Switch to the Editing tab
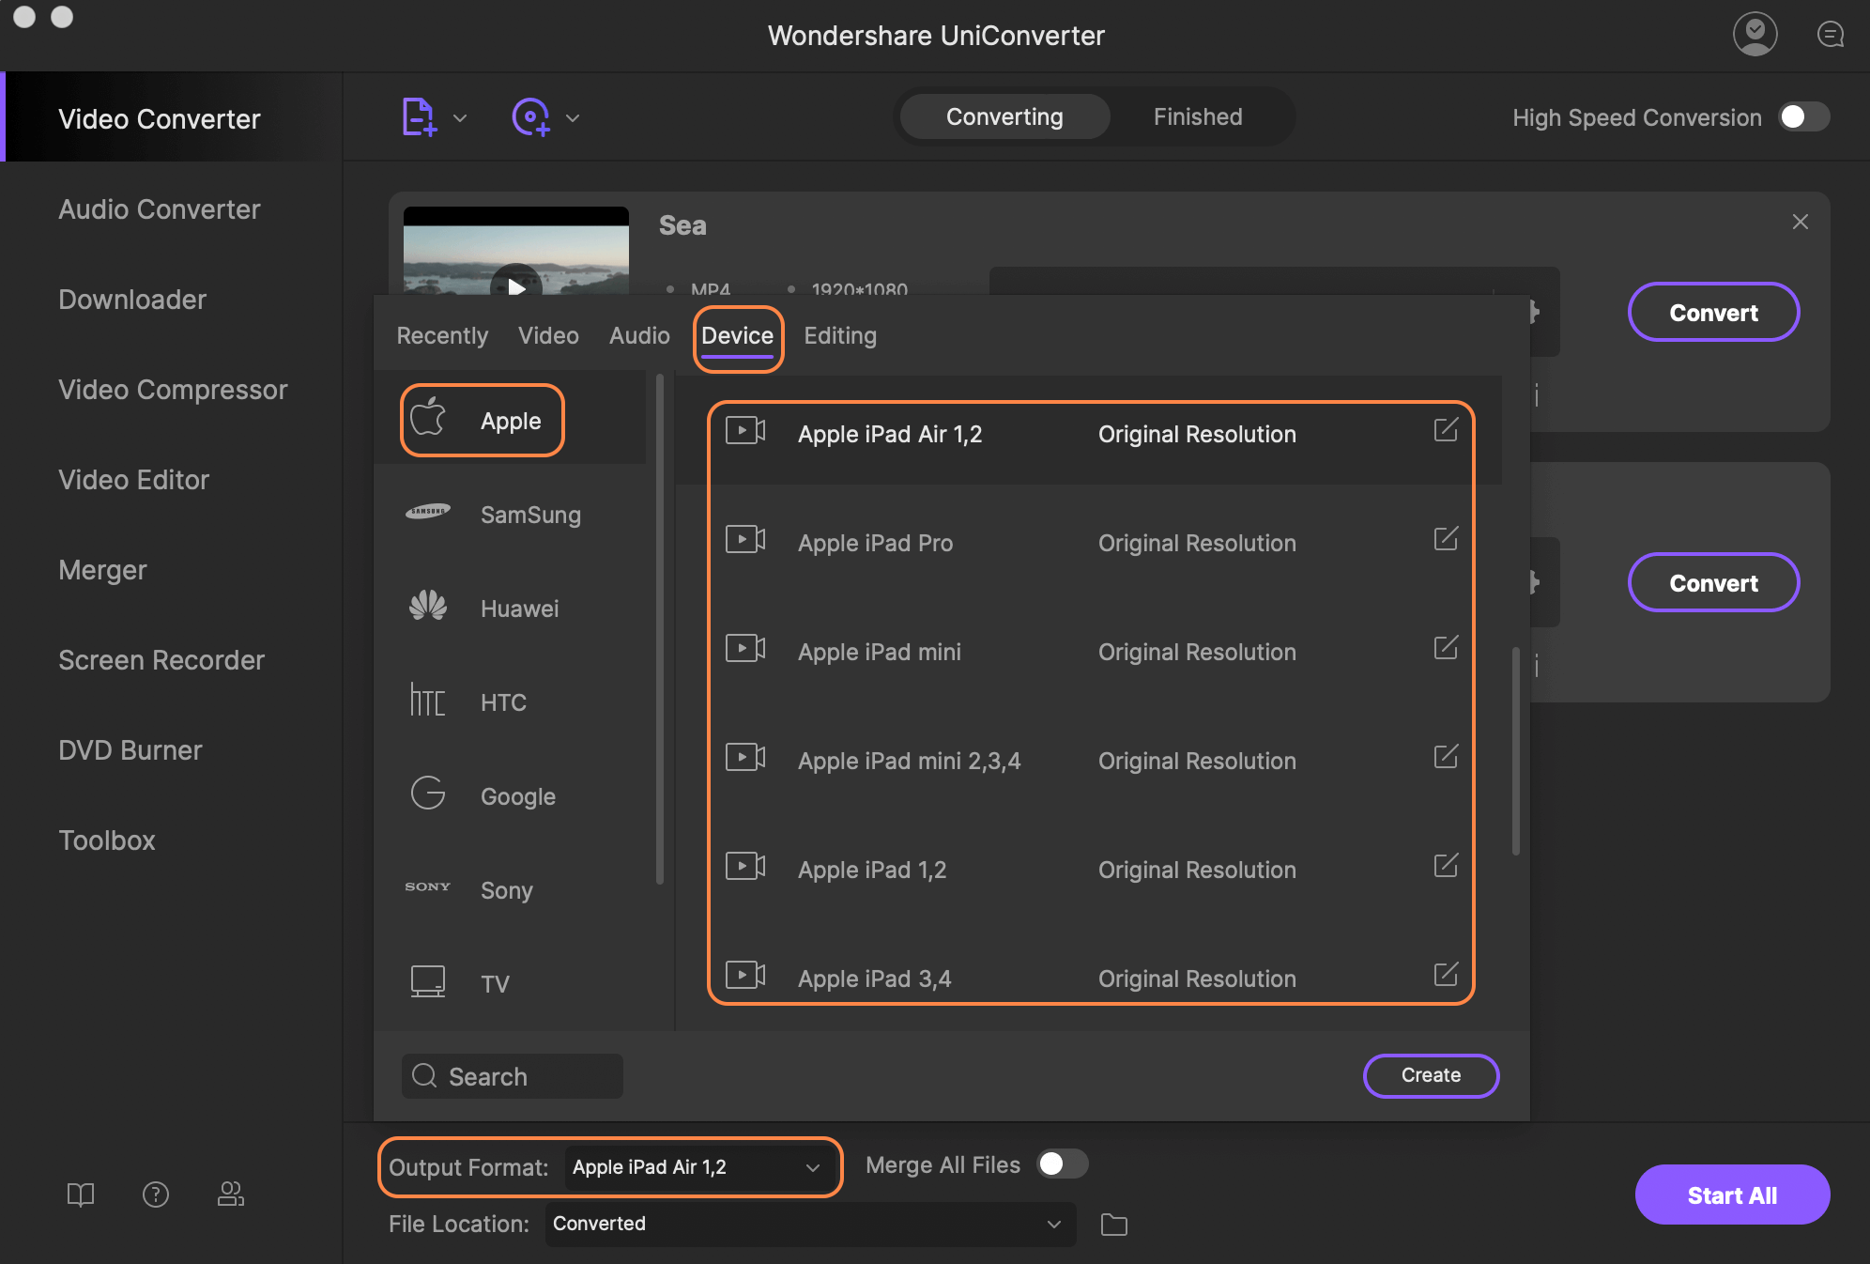The image size is (1870, 1264). (x=839, y=335)
